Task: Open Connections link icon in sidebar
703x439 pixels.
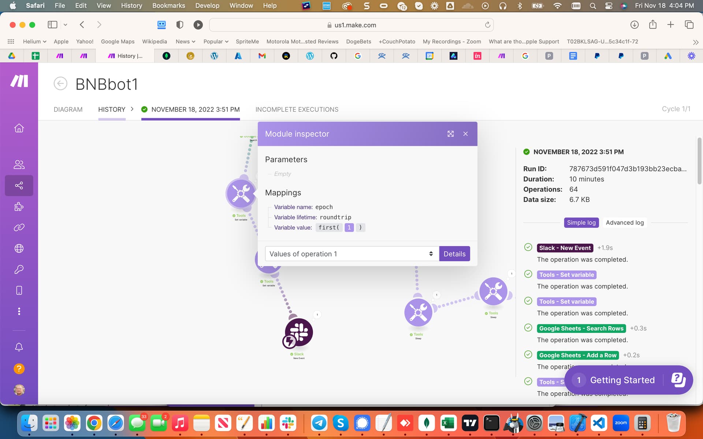Action: pyautogui.click(x=19, y=228)
